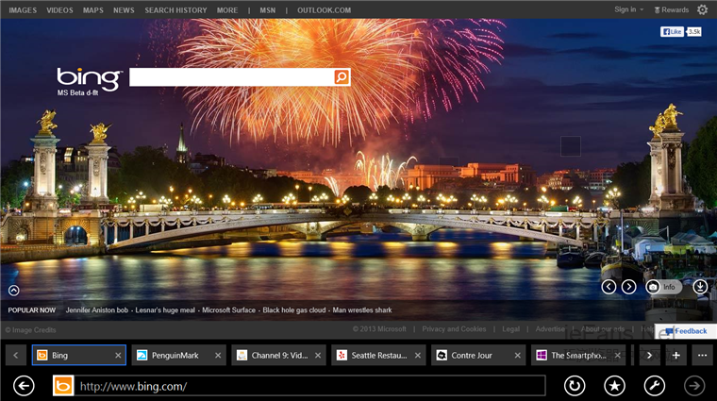Open Privacy and Cookies link
This screenshot has height=401, width=717.
point(454,328)
